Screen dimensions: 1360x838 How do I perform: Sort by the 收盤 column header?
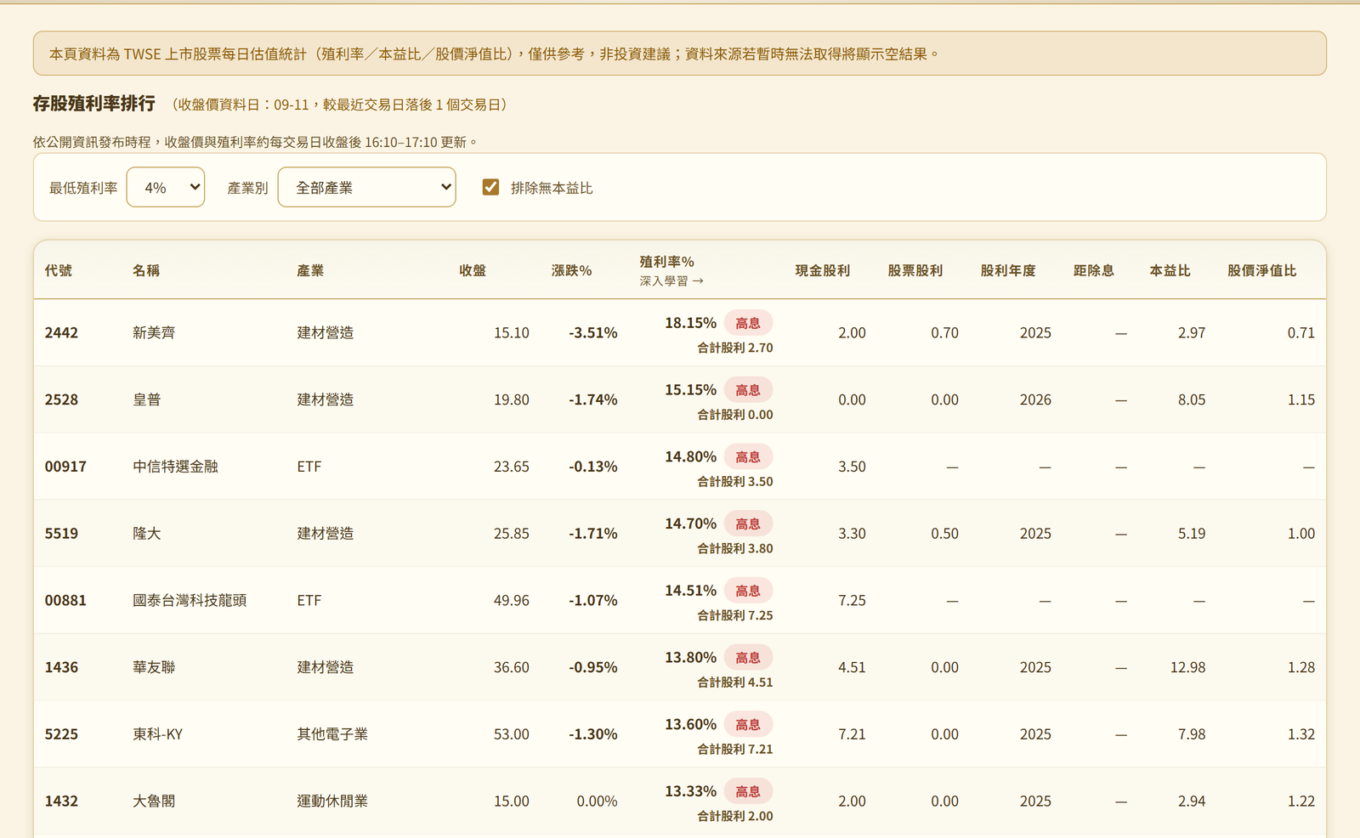(473, 270)
